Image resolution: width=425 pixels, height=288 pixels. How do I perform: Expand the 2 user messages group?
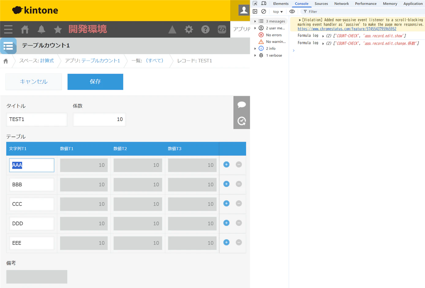point(255,28)
